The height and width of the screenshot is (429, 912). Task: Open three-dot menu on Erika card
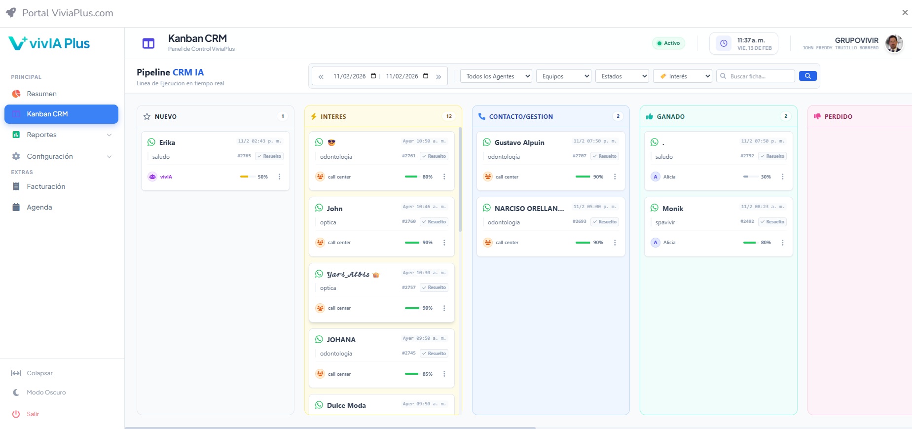280,177
